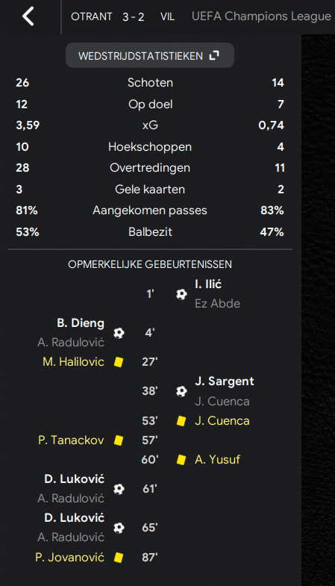Click the 3 - 2 match score
The height and width of the screenshot is (586, 335).
tap(134, 17)
